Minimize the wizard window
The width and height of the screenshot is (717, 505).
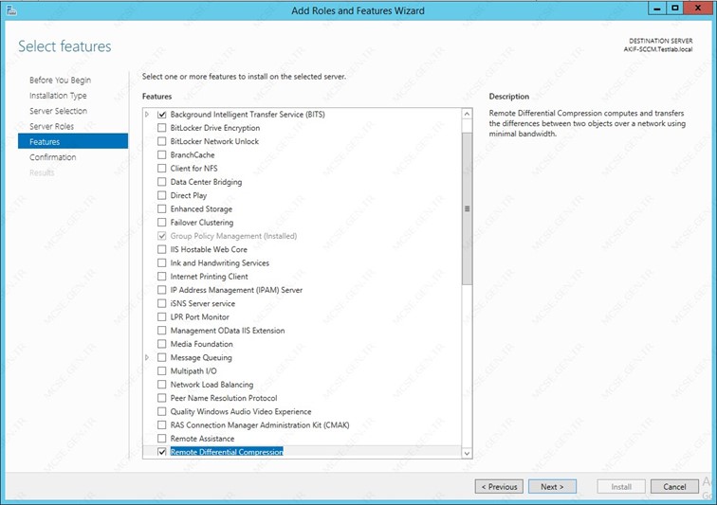tap(657, 9)
